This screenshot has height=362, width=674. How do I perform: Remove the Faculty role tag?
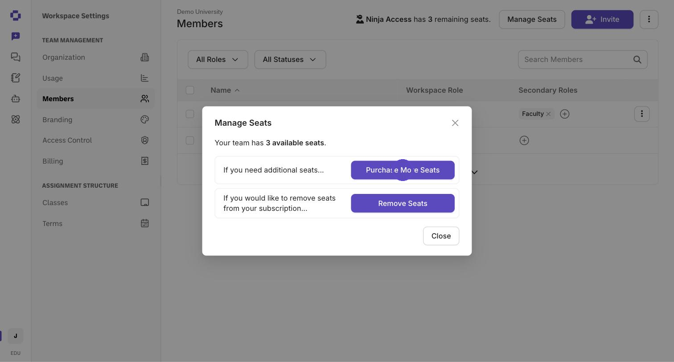(x=548, y=114)
